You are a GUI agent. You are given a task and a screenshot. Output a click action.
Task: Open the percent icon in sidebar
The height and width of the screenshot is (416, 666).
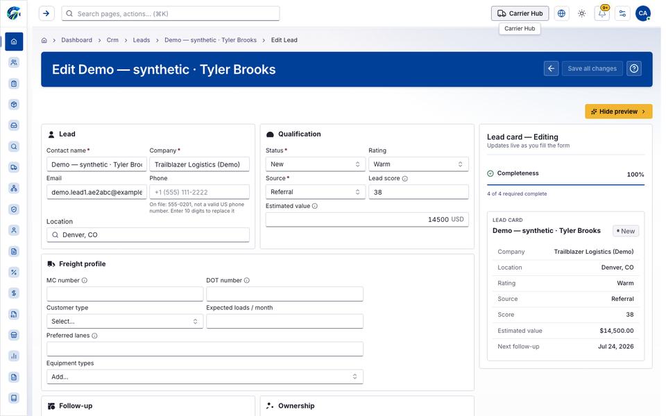tap(14, 272)
